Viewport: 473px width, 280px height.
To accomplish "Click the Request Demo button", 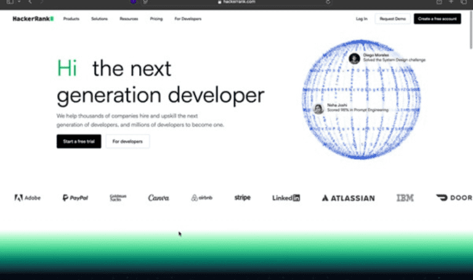I will (x=392, y=18).
